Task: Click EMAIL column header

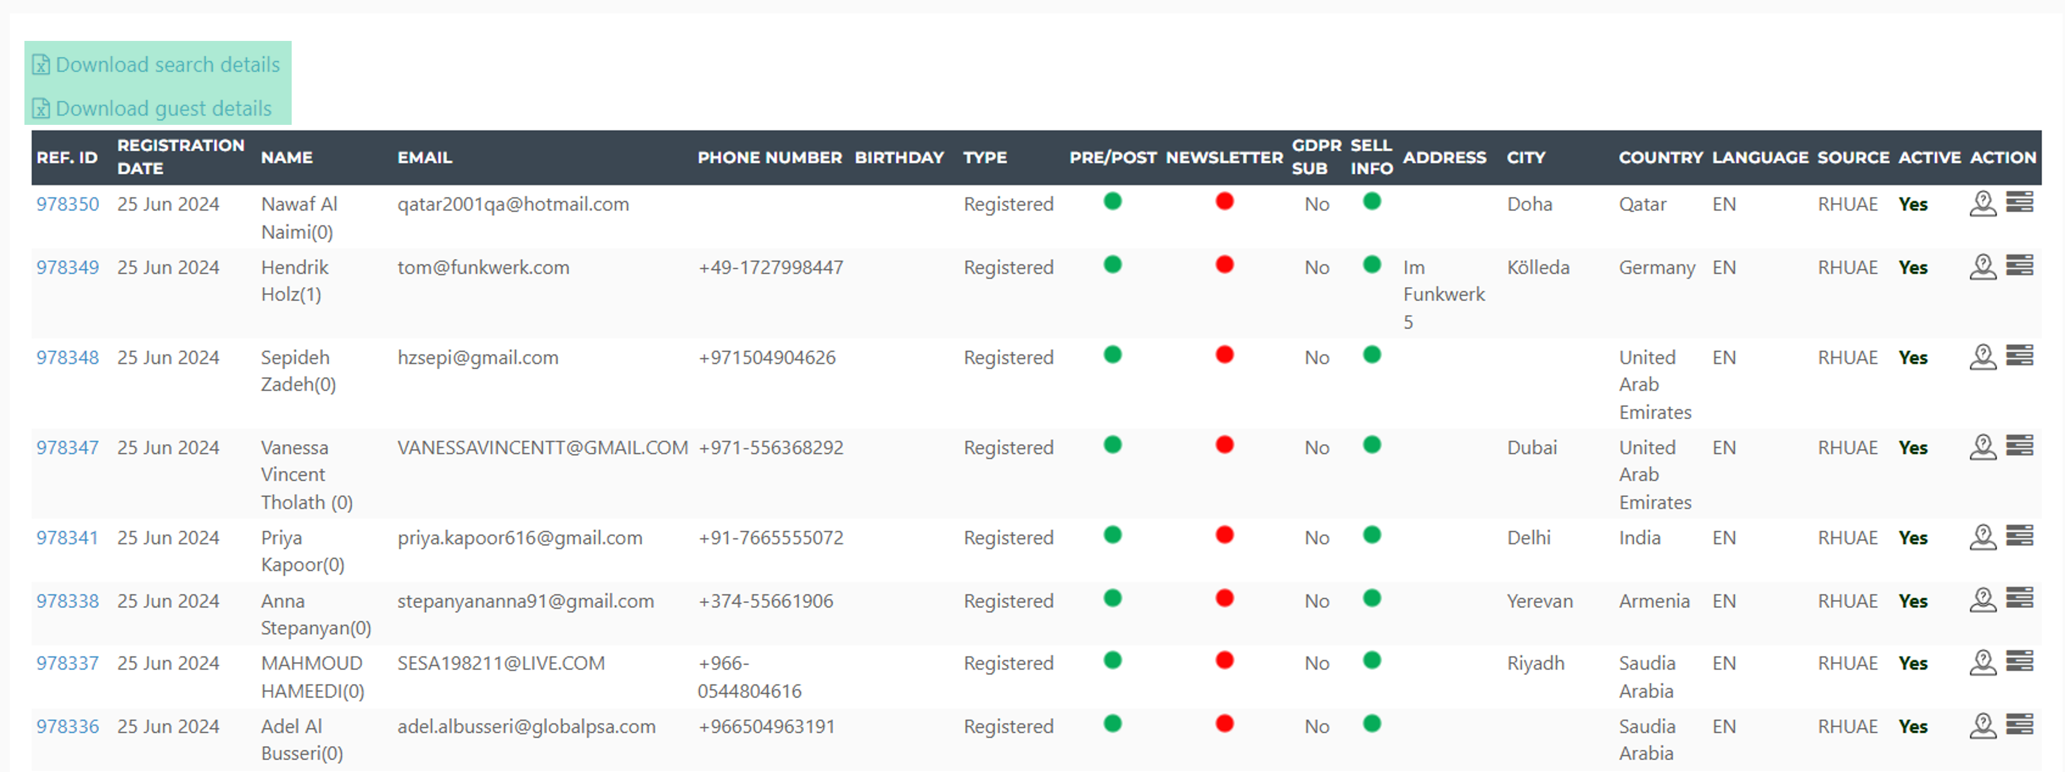Action: 425,158
